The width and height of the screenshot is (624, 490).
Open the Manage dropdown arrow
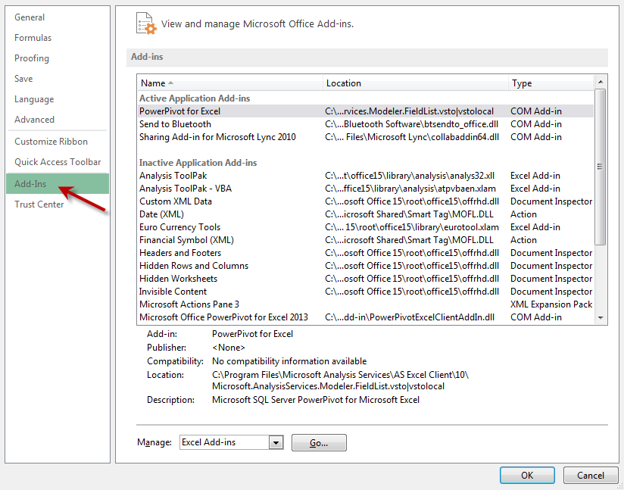(276, 442)
